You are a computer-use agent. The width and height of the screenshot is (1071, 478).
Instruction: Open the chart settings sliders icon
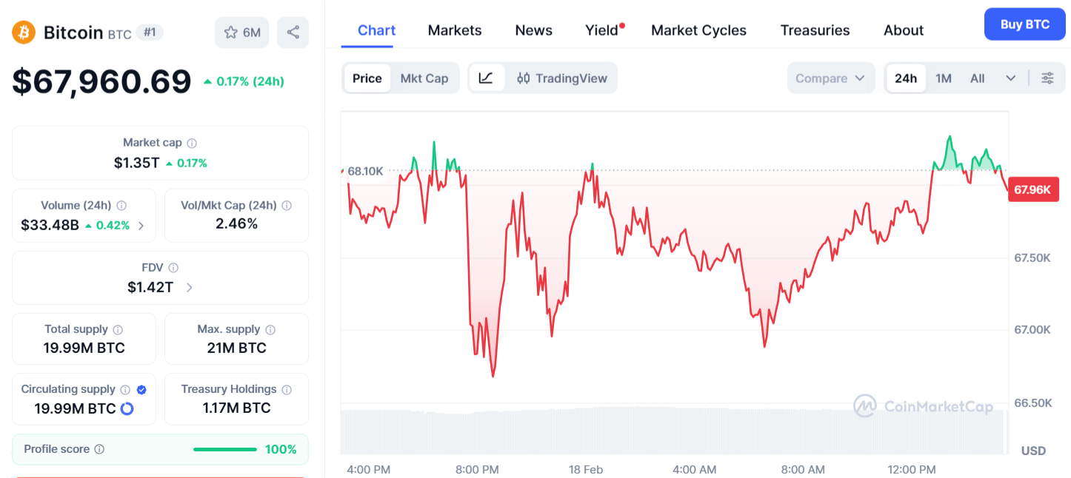click(1048, 78)
